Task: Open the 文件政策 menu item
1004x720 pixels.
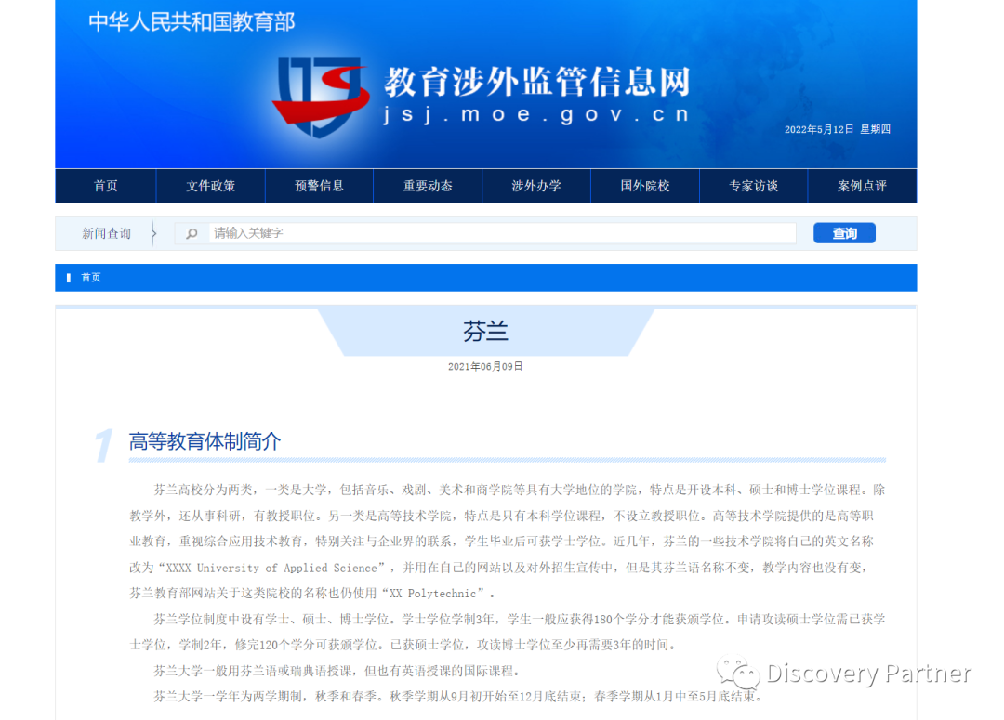Action: point(211,186)
